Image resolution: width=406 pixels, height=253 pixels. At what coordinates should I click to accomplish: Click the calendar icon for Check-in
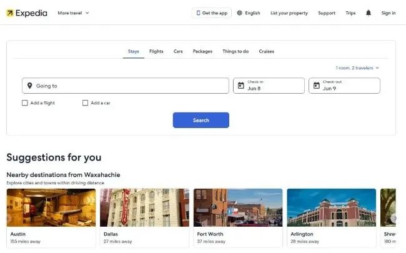pos(241,86)
